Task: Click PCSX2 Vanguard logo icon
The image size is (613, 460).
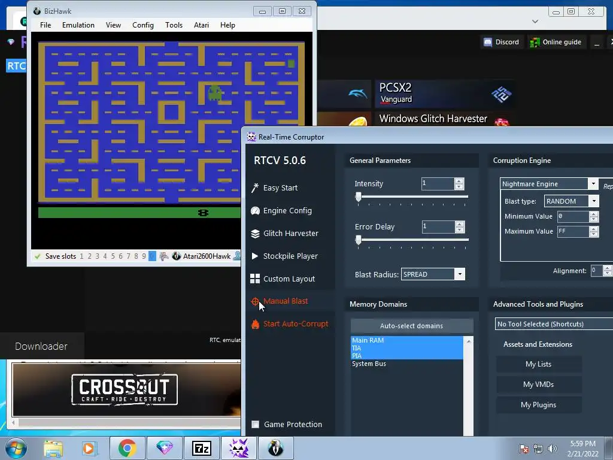Action: click(x=502, y=94)
